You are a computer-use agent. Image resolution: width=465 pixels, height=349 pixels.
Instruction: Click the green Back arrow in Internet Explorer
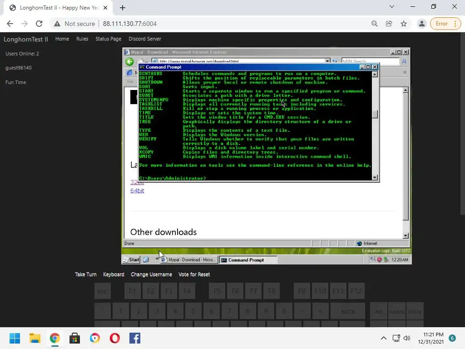[x=129, y=61]
